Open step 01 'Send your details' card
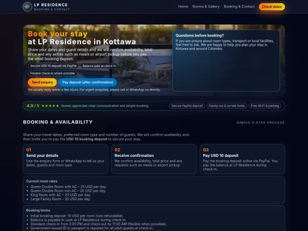 [66, 159]
